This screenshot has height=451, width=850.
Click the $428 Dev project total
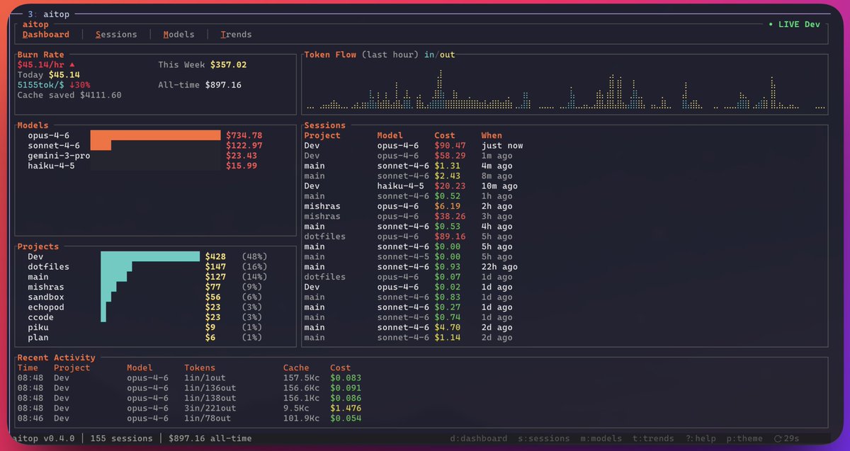[x=215, y=256]
